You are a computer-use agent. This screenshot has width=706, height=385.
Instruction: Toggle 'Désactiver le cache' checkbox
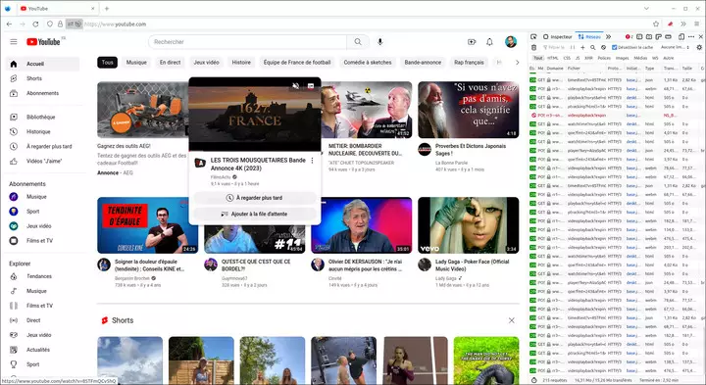click(x=614, y=47)
